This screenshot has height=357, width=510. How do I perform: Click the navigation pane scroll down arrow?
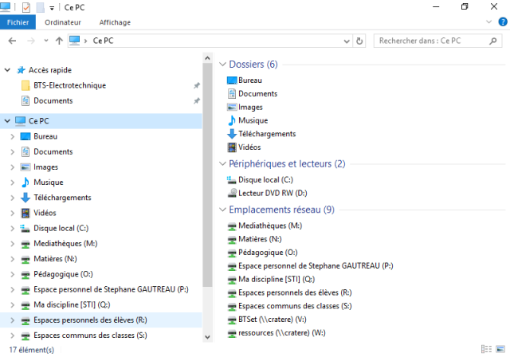(207, 337)
